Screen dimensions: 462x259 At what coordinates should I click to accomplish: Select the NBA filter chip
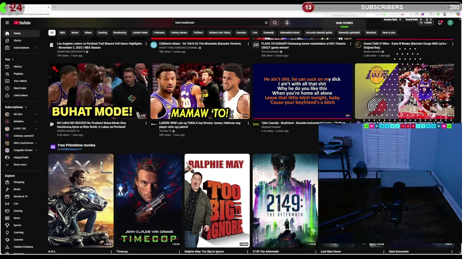pos(62,33)
